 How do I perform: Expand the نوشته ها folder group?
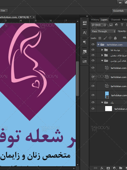point(102,50)
